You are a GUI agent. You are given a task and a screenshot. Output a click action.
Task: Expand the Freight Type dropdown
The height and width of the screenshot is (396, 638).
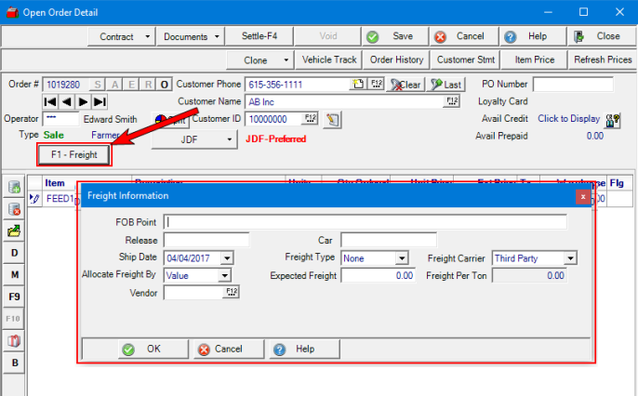coord(402,257)
